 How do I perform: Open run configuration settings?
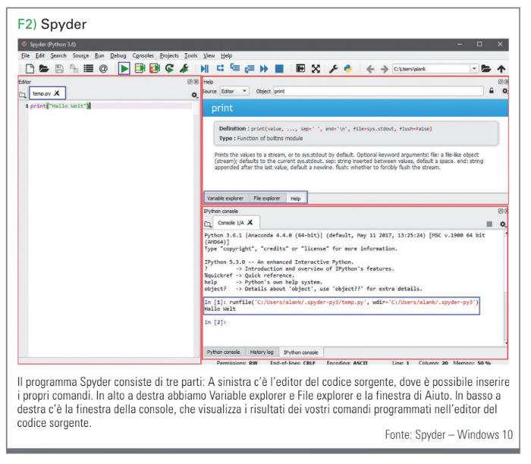(x=184, y=69)
